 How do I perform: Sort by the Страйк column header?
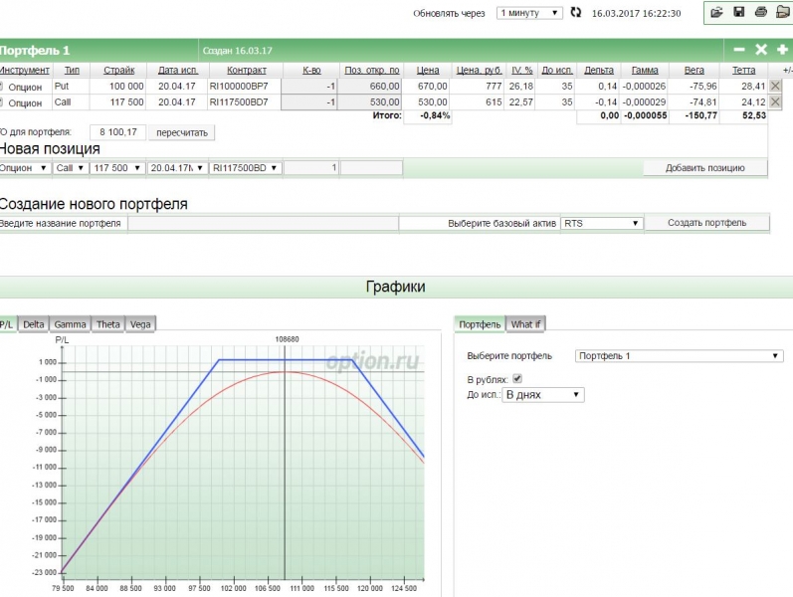point(118,70)
